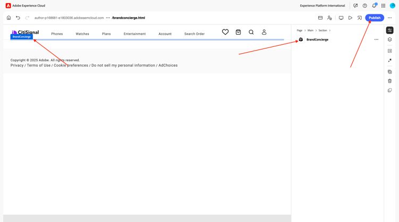Open the URL ellipsis path menu
399x222 pixels.
108,18
